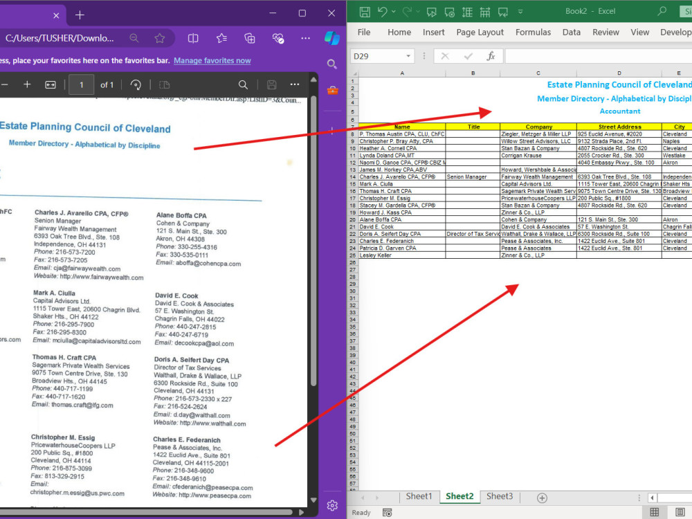
Task: Open Edge Settings and more menu
Action: (305, 38)
